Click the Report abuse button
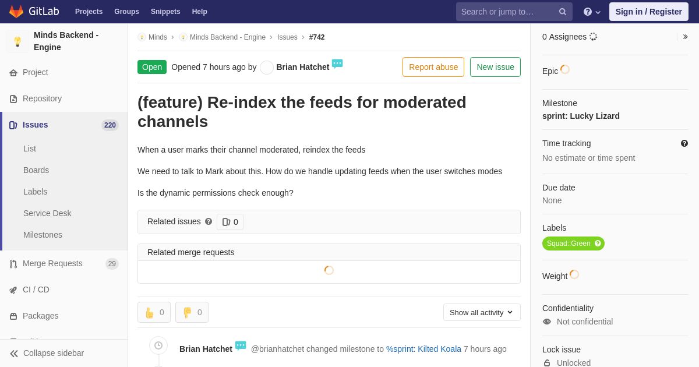The width and height of the screenshot is (699, 367). pos(433,67)
